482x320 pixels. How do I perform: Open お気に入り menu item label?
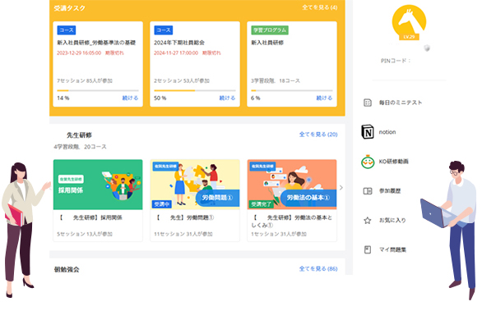(392, 221)
